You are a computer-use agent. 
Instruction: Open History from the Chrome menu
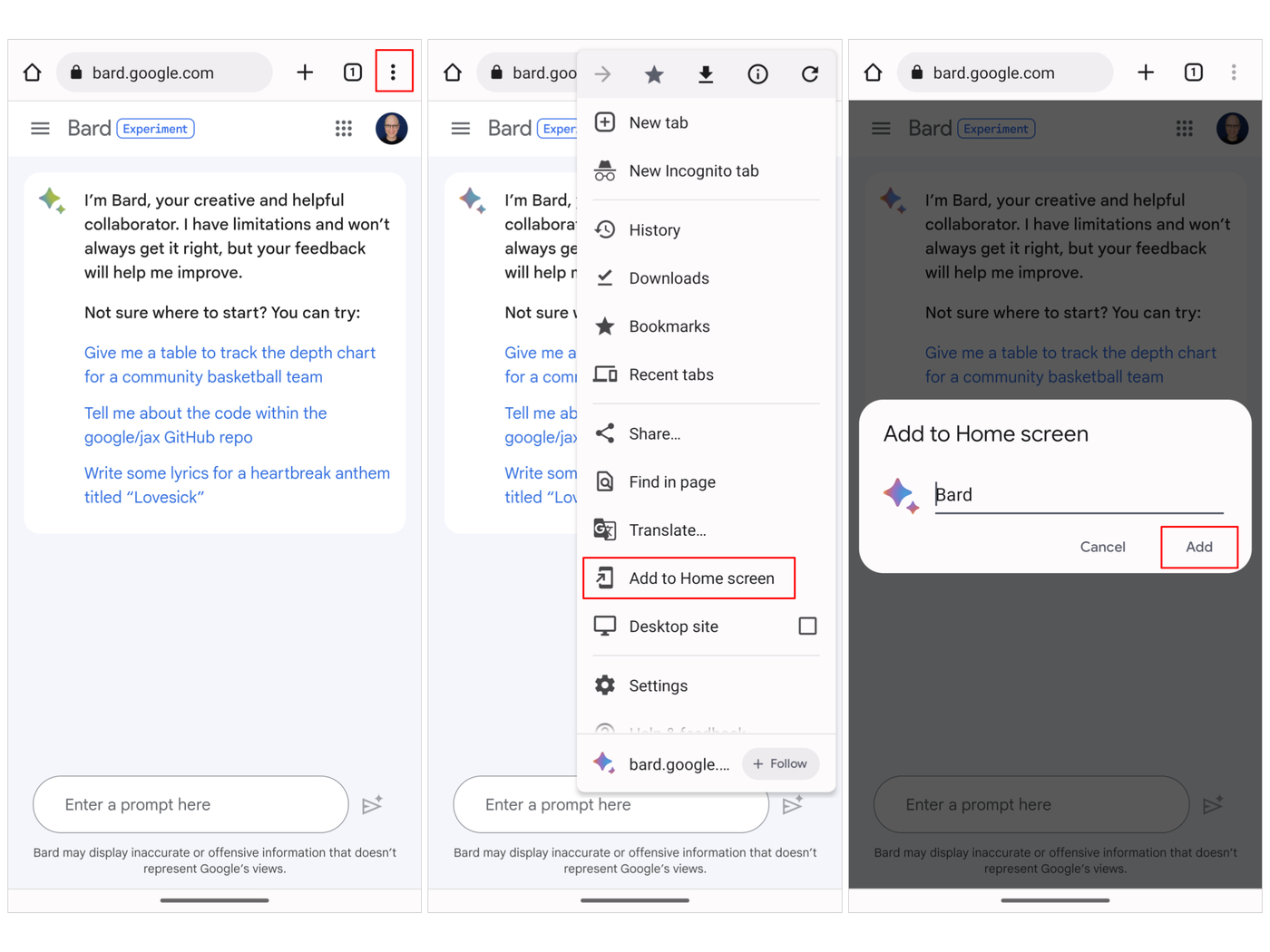pyautogui.click(x=655, y=229)
